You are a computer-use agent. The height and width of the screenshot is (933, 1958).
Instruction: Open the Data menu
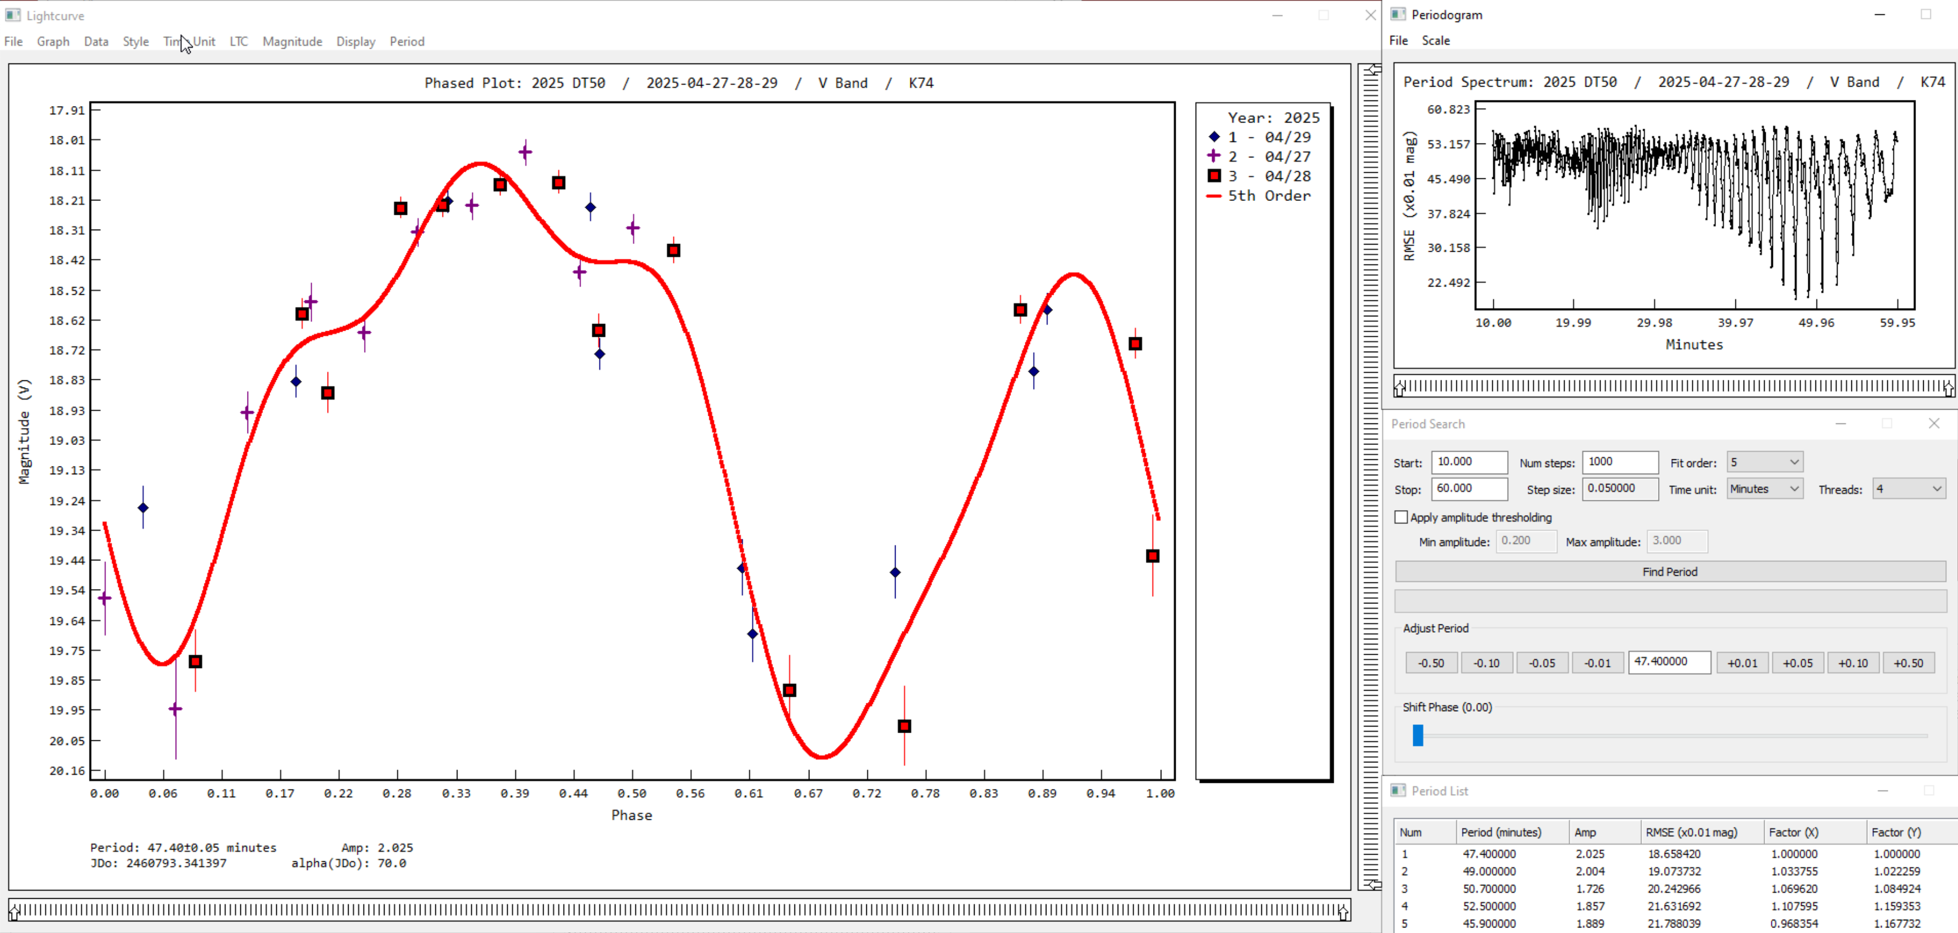[96, 41]
